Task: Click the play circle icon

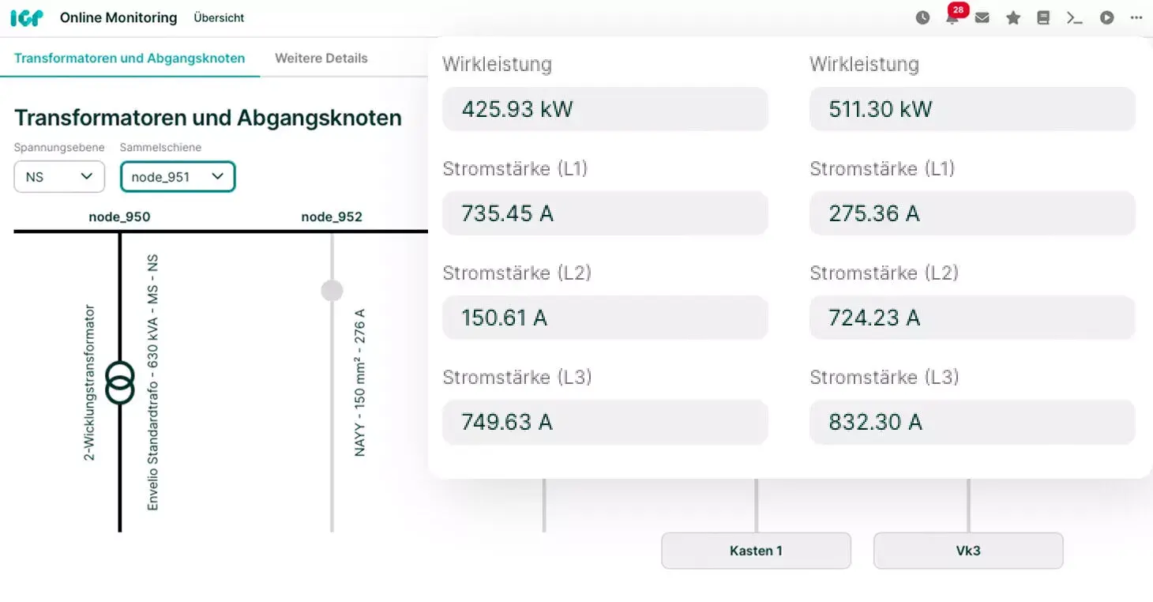Action: (x=1107, y=17)
